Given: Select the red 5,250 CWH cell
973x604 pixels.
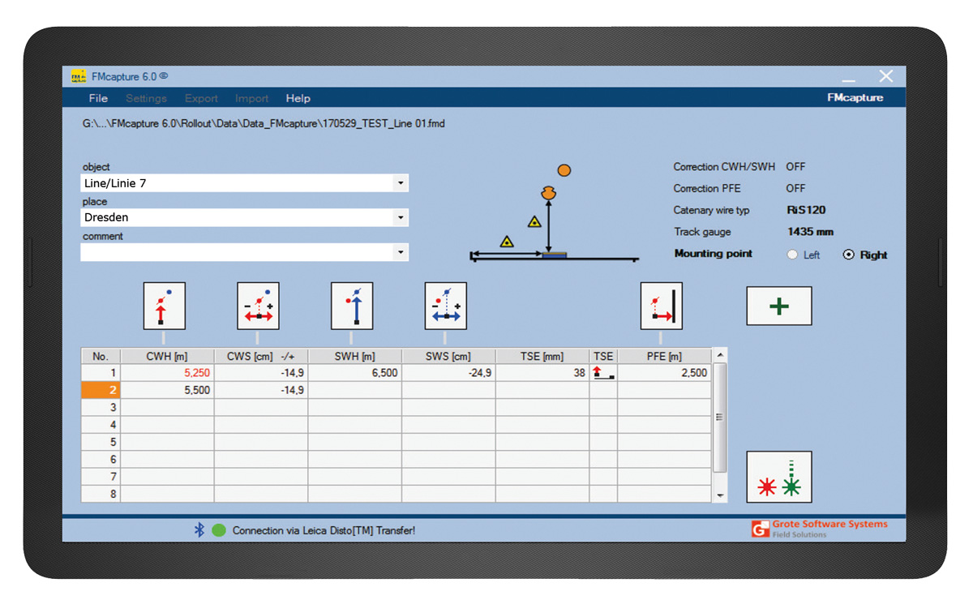Looking at the screenshot, I should [167, 373].
